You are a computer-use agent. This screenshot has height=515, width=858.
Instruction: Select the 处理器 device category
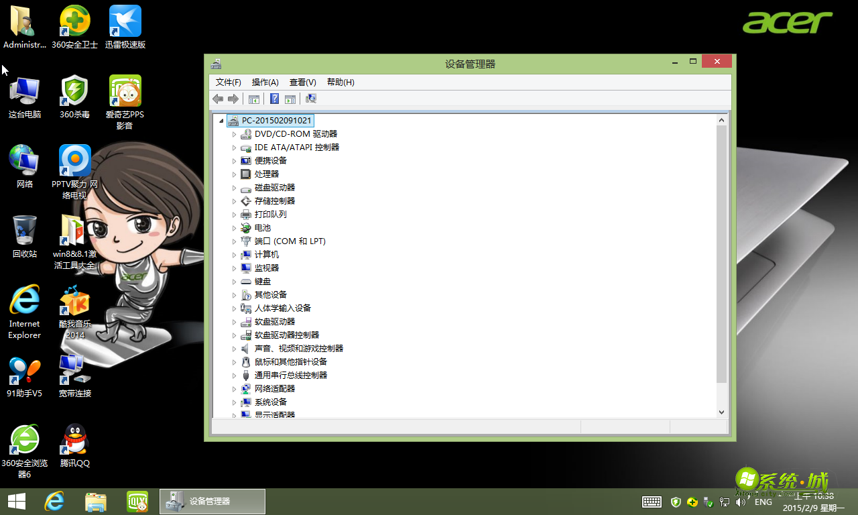click(x=267, y=174)
